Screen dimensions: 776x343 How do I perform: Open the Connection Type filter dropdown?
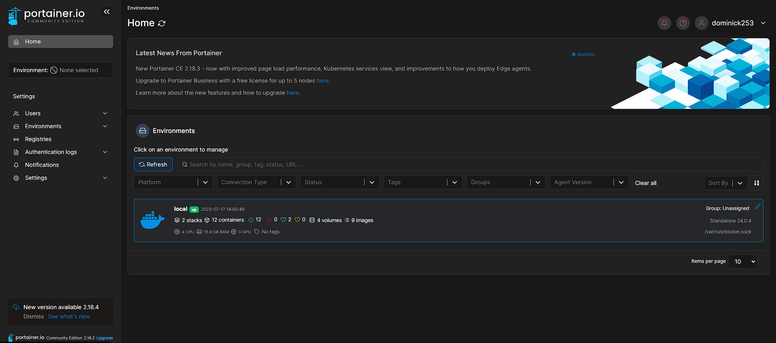coord(257,182)
